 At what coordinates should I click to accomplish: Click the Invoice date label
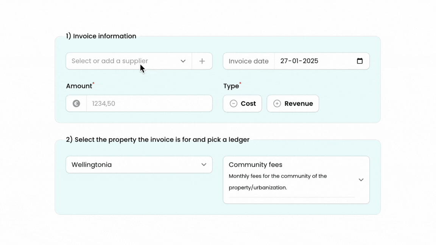[249, 61]
